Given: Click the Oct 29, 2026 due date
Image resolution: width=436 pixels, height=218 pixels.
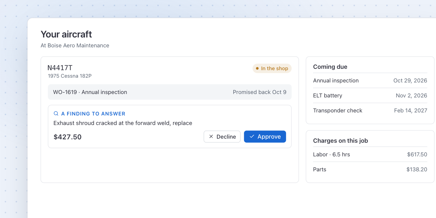Looking at the screenshot, I should 410,81.
